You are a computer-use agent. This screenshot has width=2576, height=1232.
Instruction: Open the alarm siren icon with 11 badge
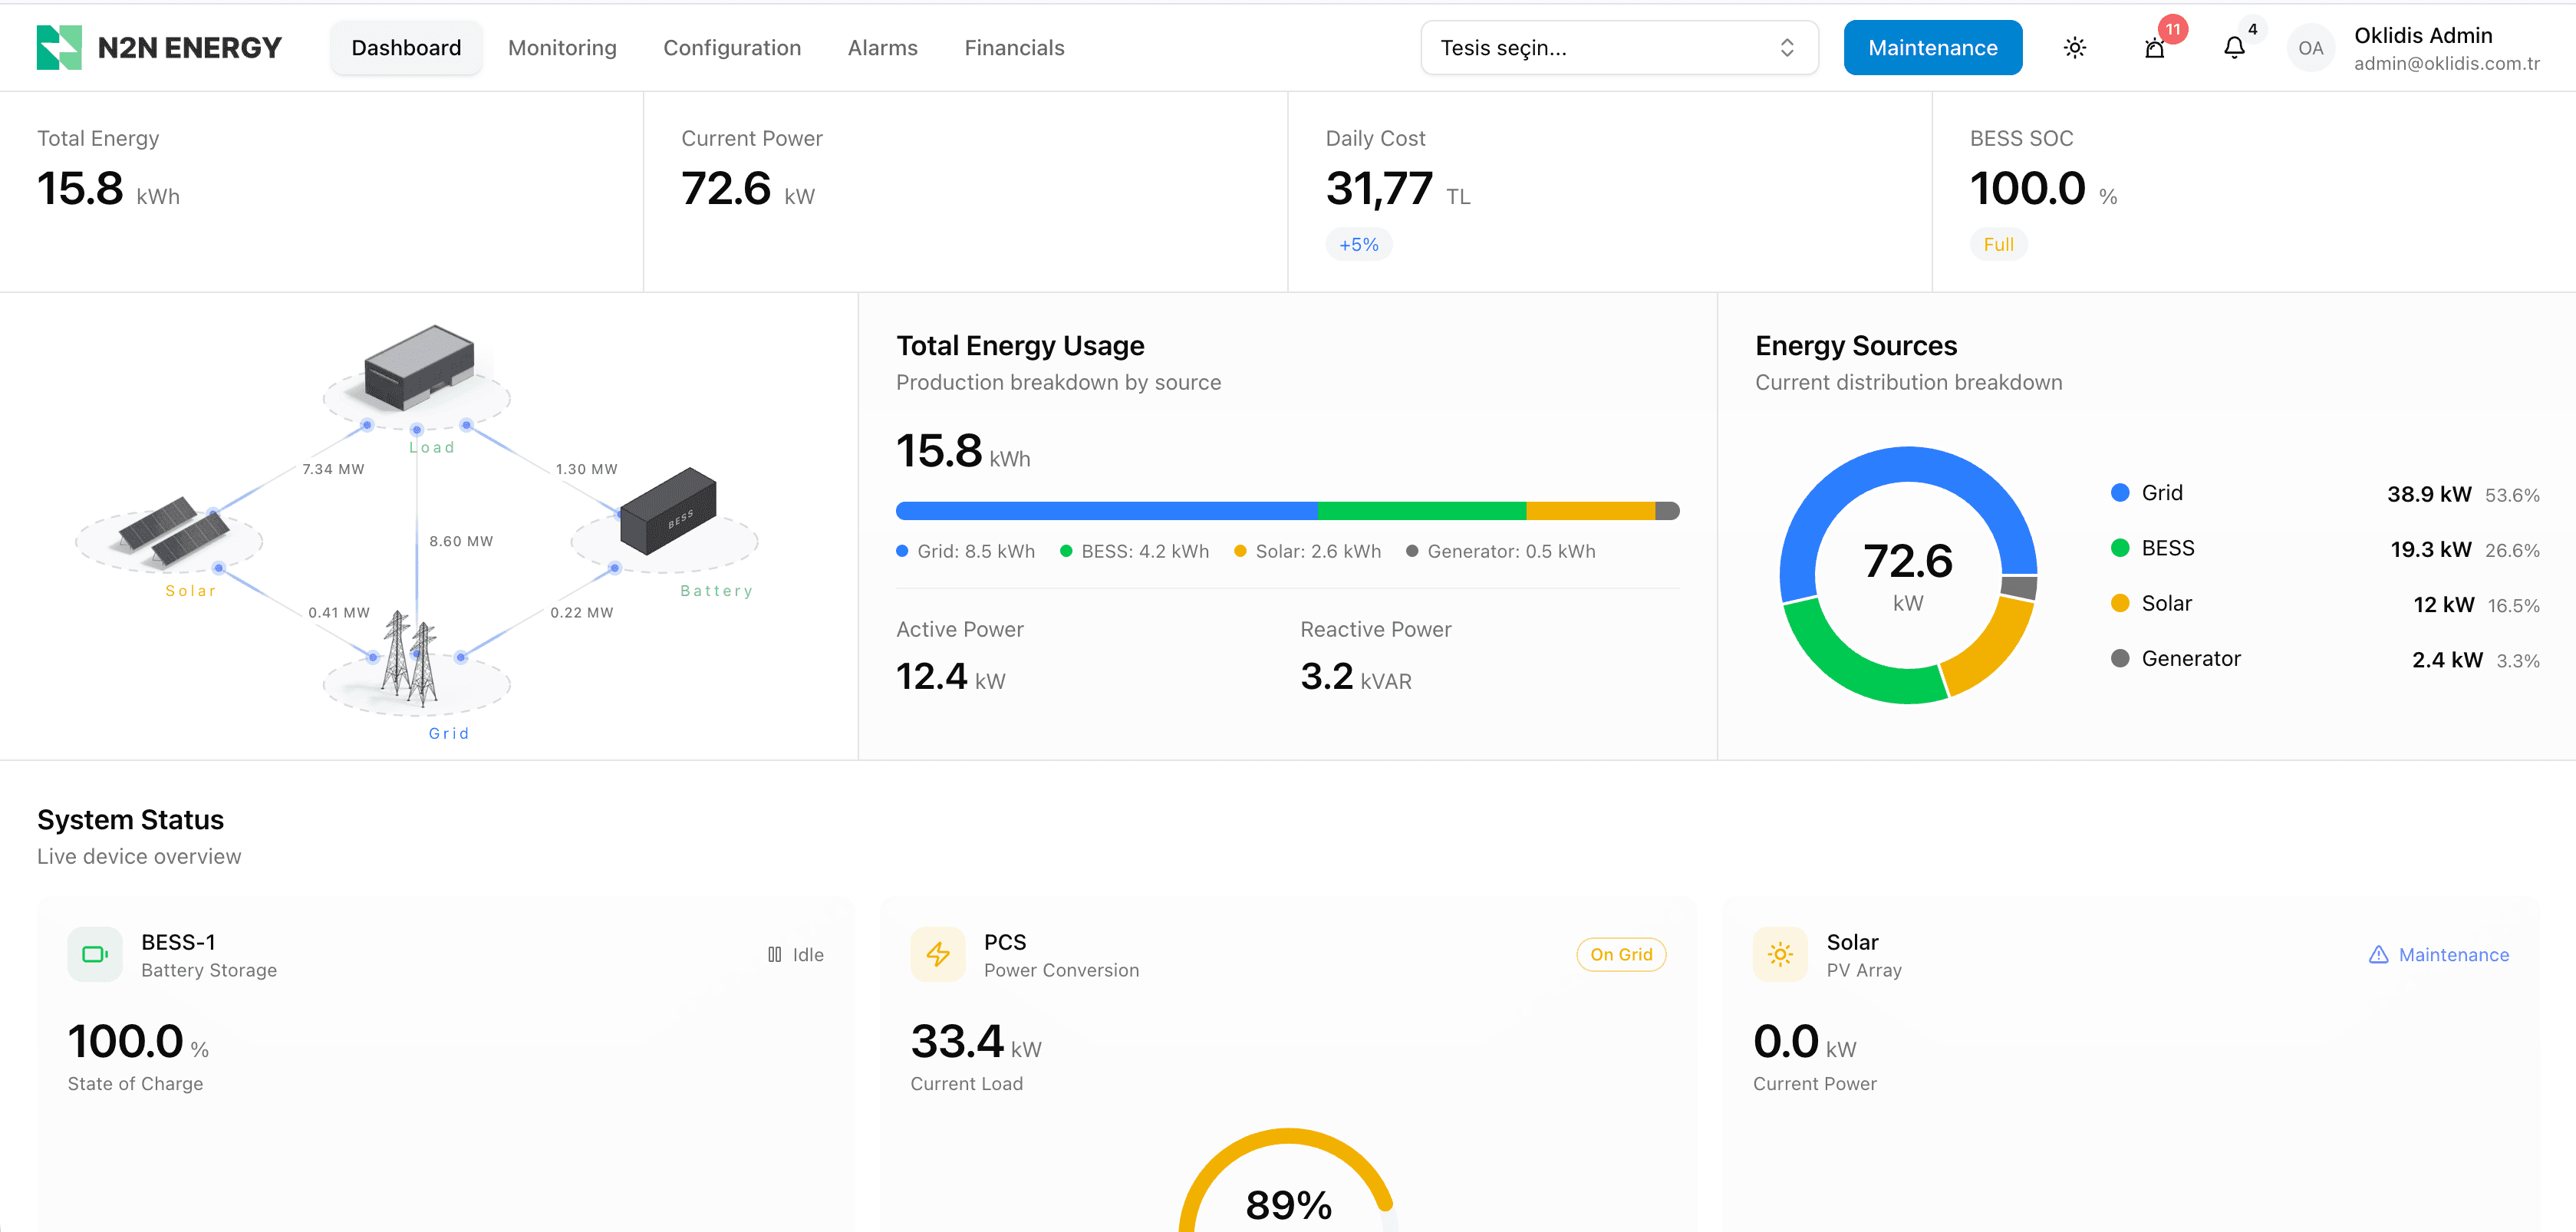click(2154, 47)
